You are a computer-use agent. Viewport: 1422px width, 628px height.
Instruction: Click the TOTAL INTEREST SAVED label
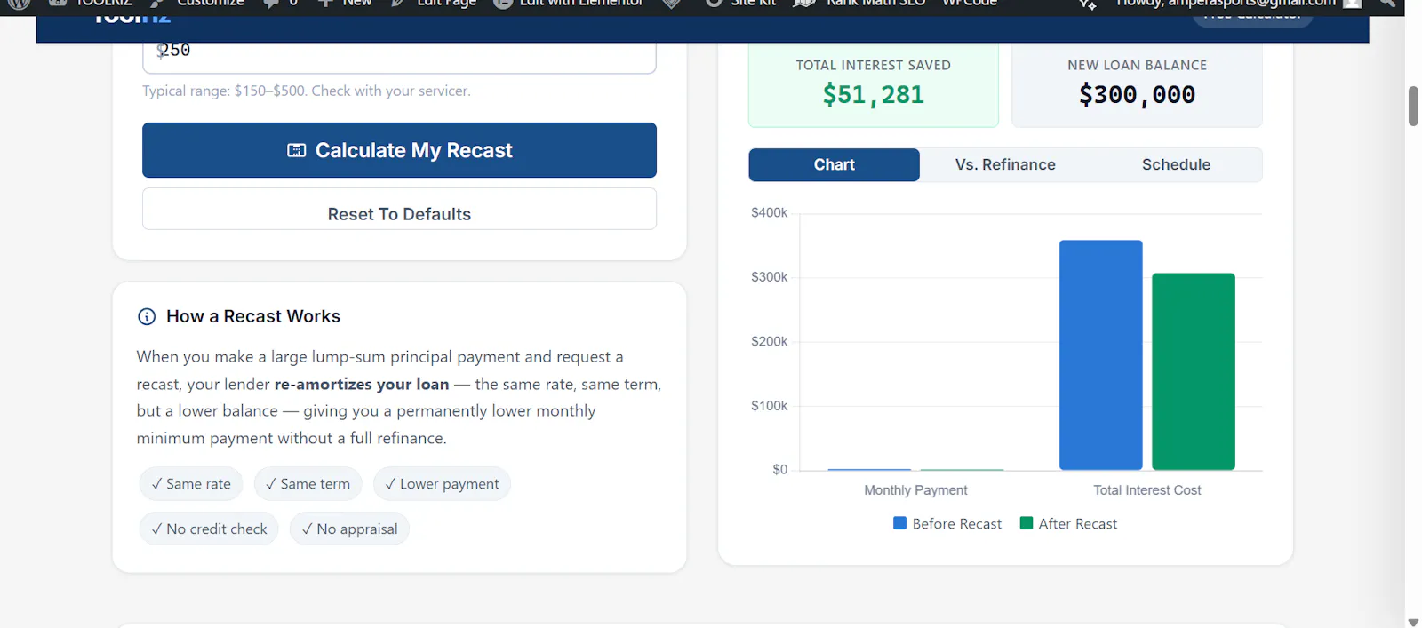click(874, 65)
